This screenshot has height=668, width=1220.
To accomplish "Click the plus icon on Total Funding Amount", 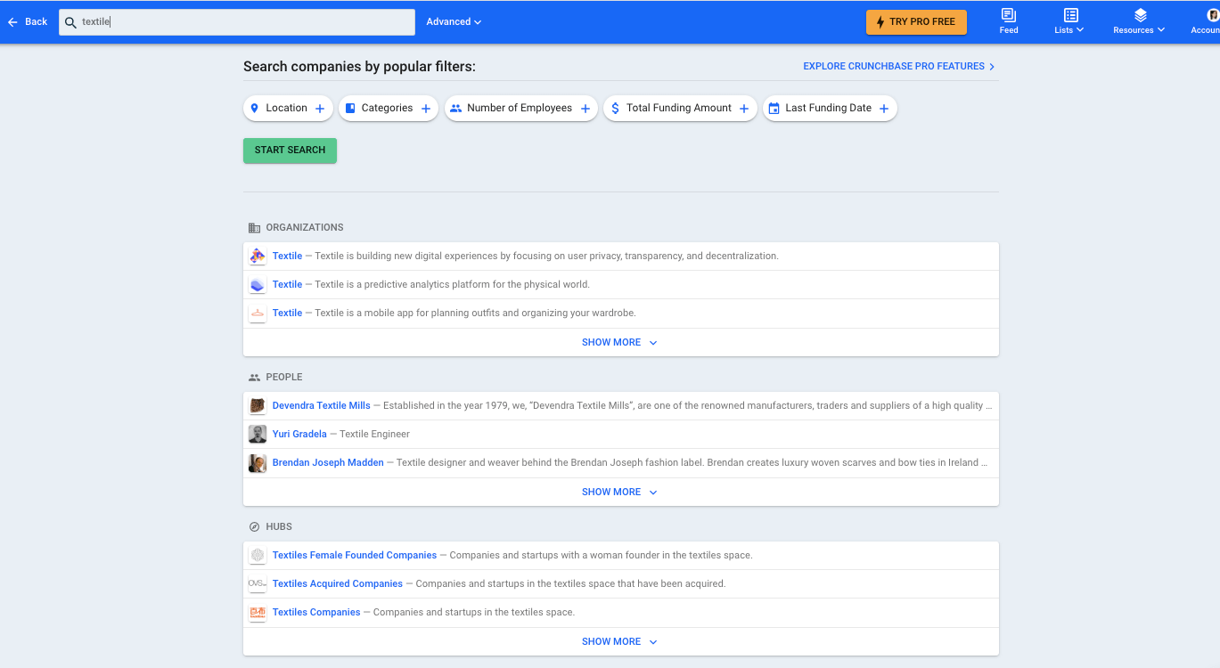I will pyautogui.click(x=744, y=109).
